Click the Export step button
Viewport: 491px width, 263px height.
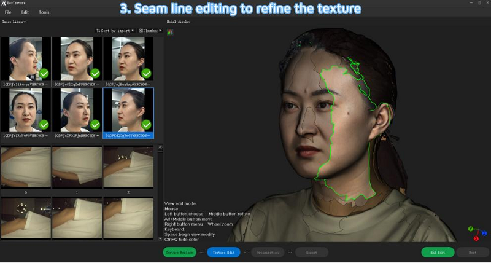[x=312, y=253]
